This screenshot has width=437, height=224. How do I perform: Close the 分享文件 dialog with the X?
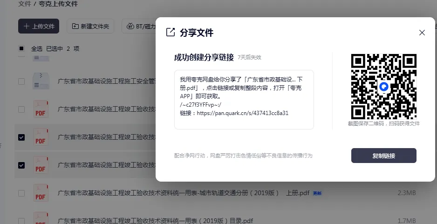(422, 33)
